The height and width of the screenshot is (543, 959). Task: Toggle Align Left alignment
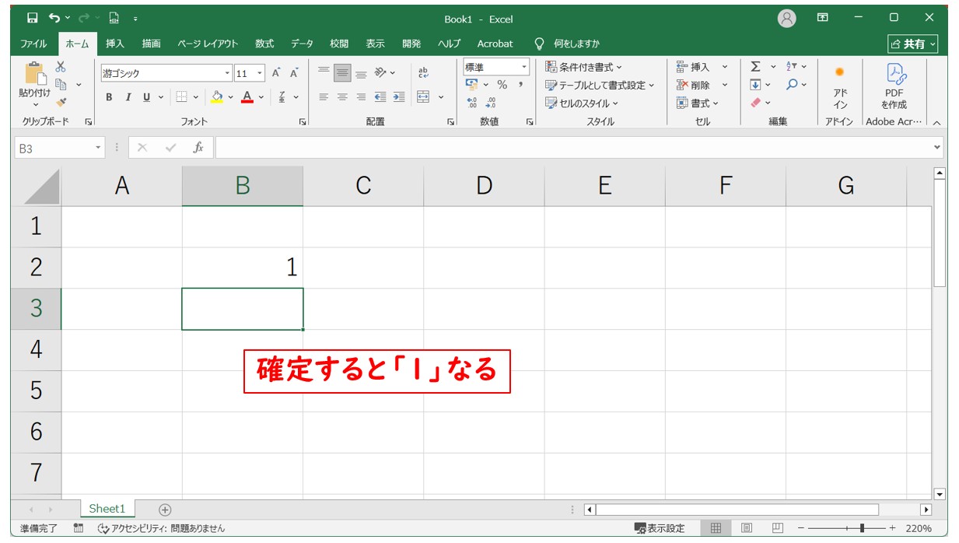(x=324, y=97)
